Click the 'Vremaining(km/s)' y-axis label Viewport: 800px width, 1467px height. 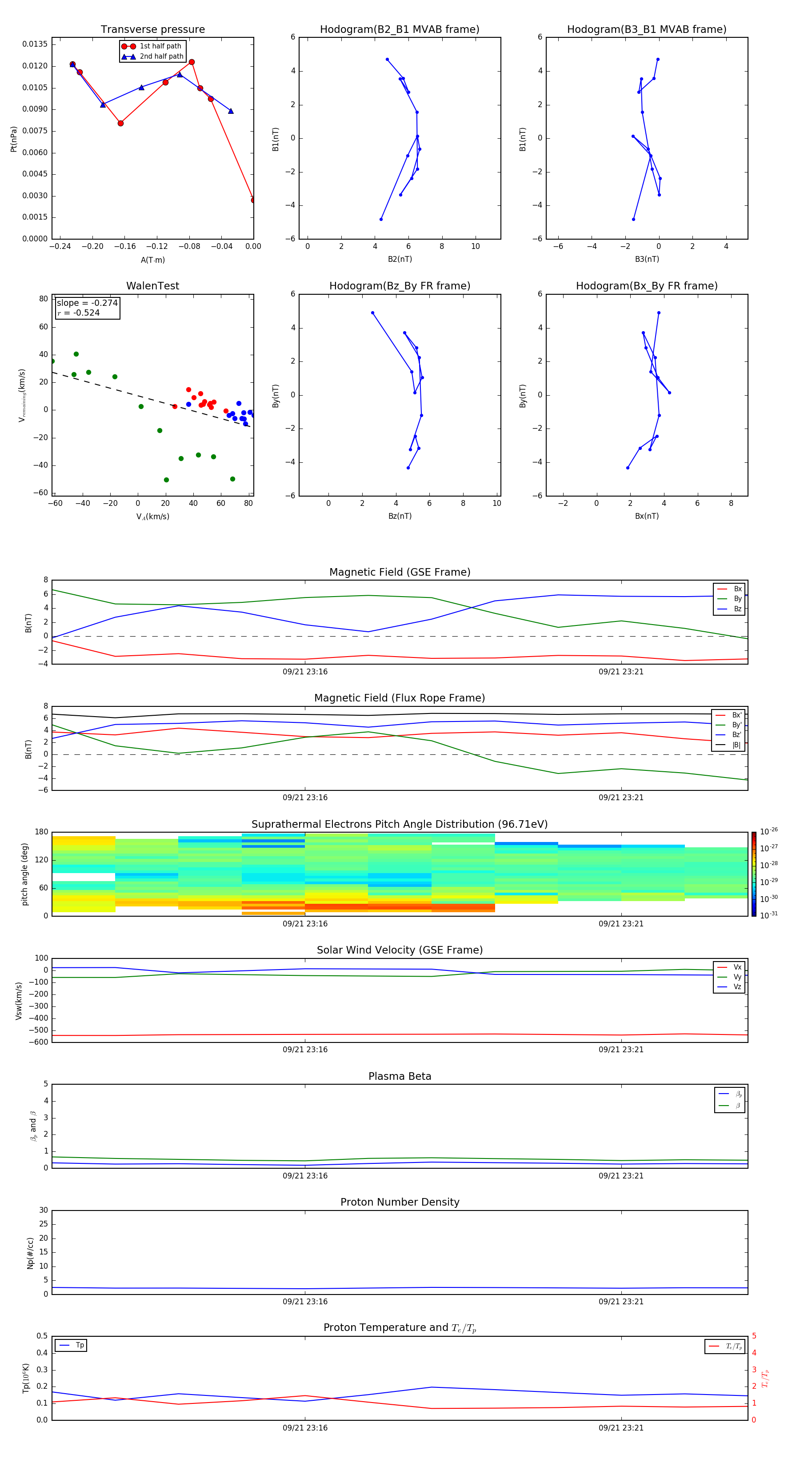point(22,395)
